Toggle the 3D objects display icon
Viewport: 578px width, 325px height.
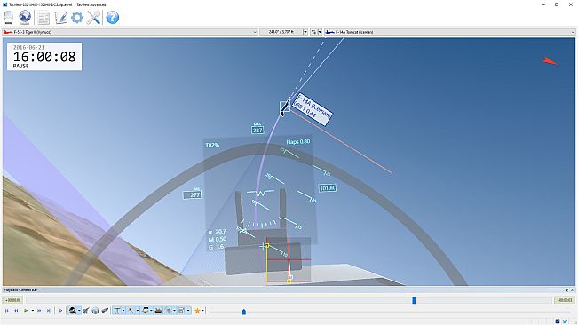[169, 311]
